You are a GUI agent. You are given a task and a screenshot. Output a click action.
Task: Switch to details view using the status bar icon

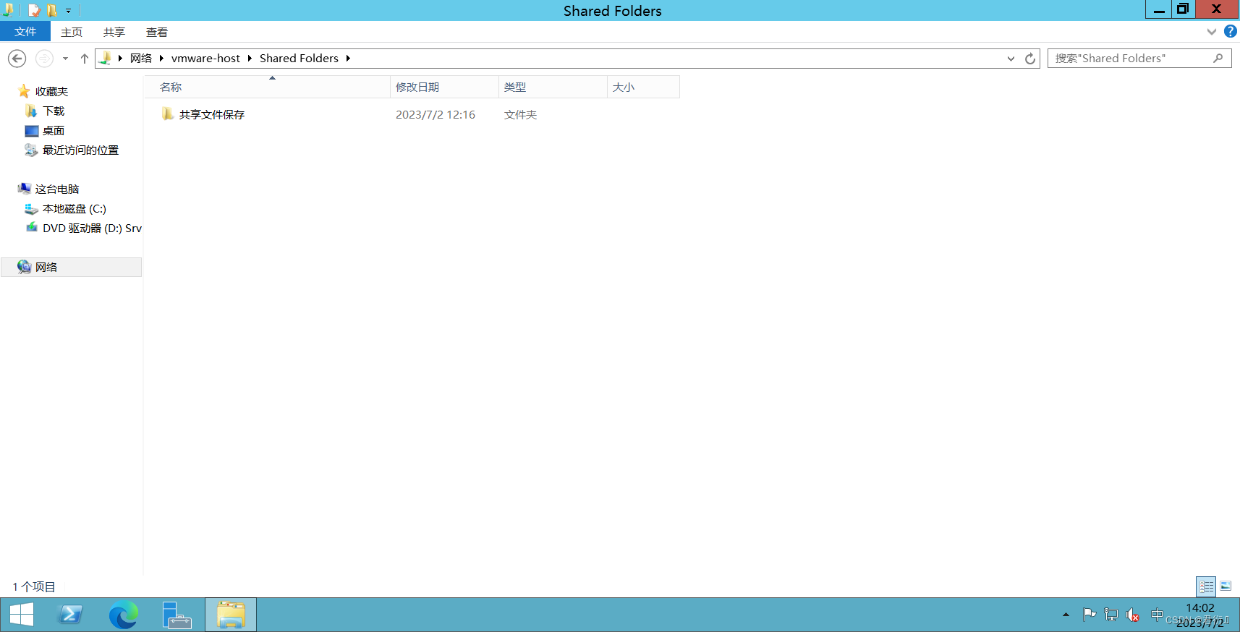pos(1206,586)
